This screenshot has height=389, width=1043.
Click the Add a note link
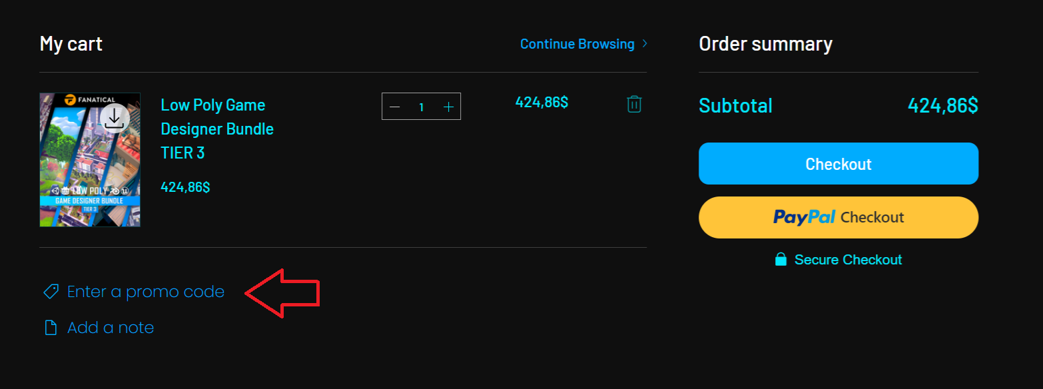[111, 328]
